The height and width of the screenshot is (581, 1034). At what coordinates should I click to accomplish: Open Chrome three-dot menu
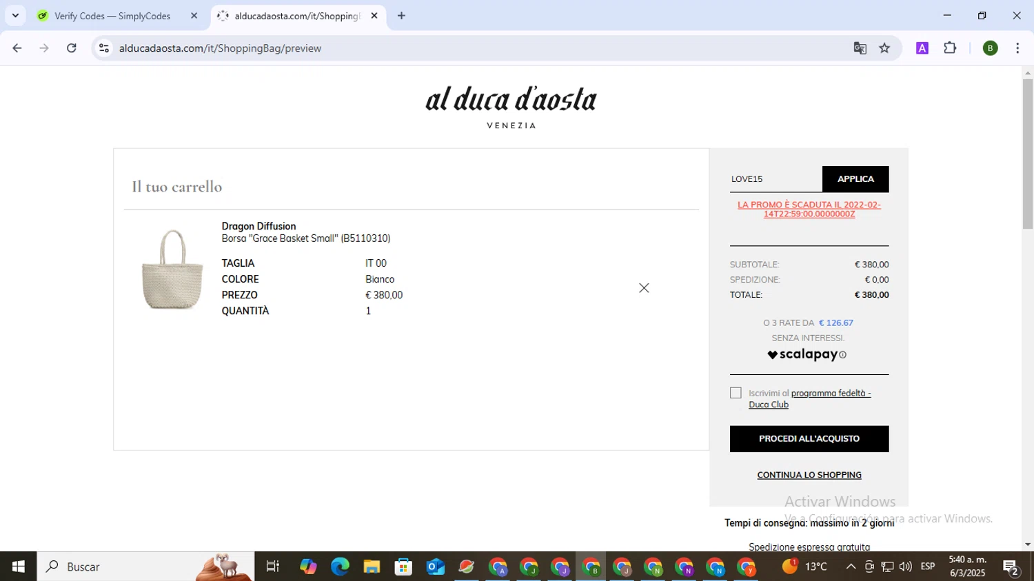point(1017,48)
